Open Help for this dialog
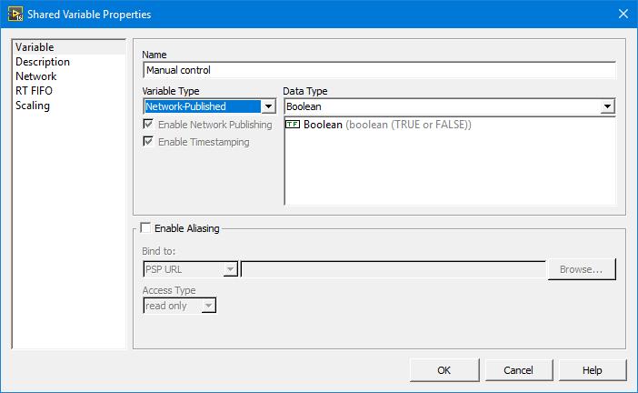This screenshot has width=638, height=393. (592, 369)
